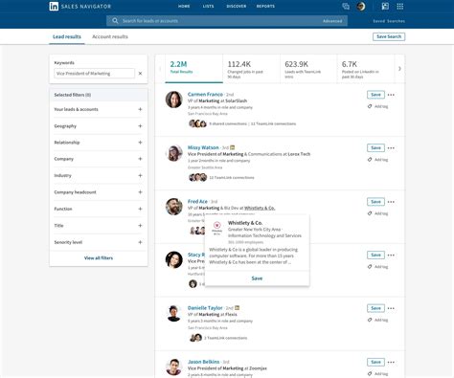Open more options for Jason Belkins

pyautogui.click(x=391, y=363)
